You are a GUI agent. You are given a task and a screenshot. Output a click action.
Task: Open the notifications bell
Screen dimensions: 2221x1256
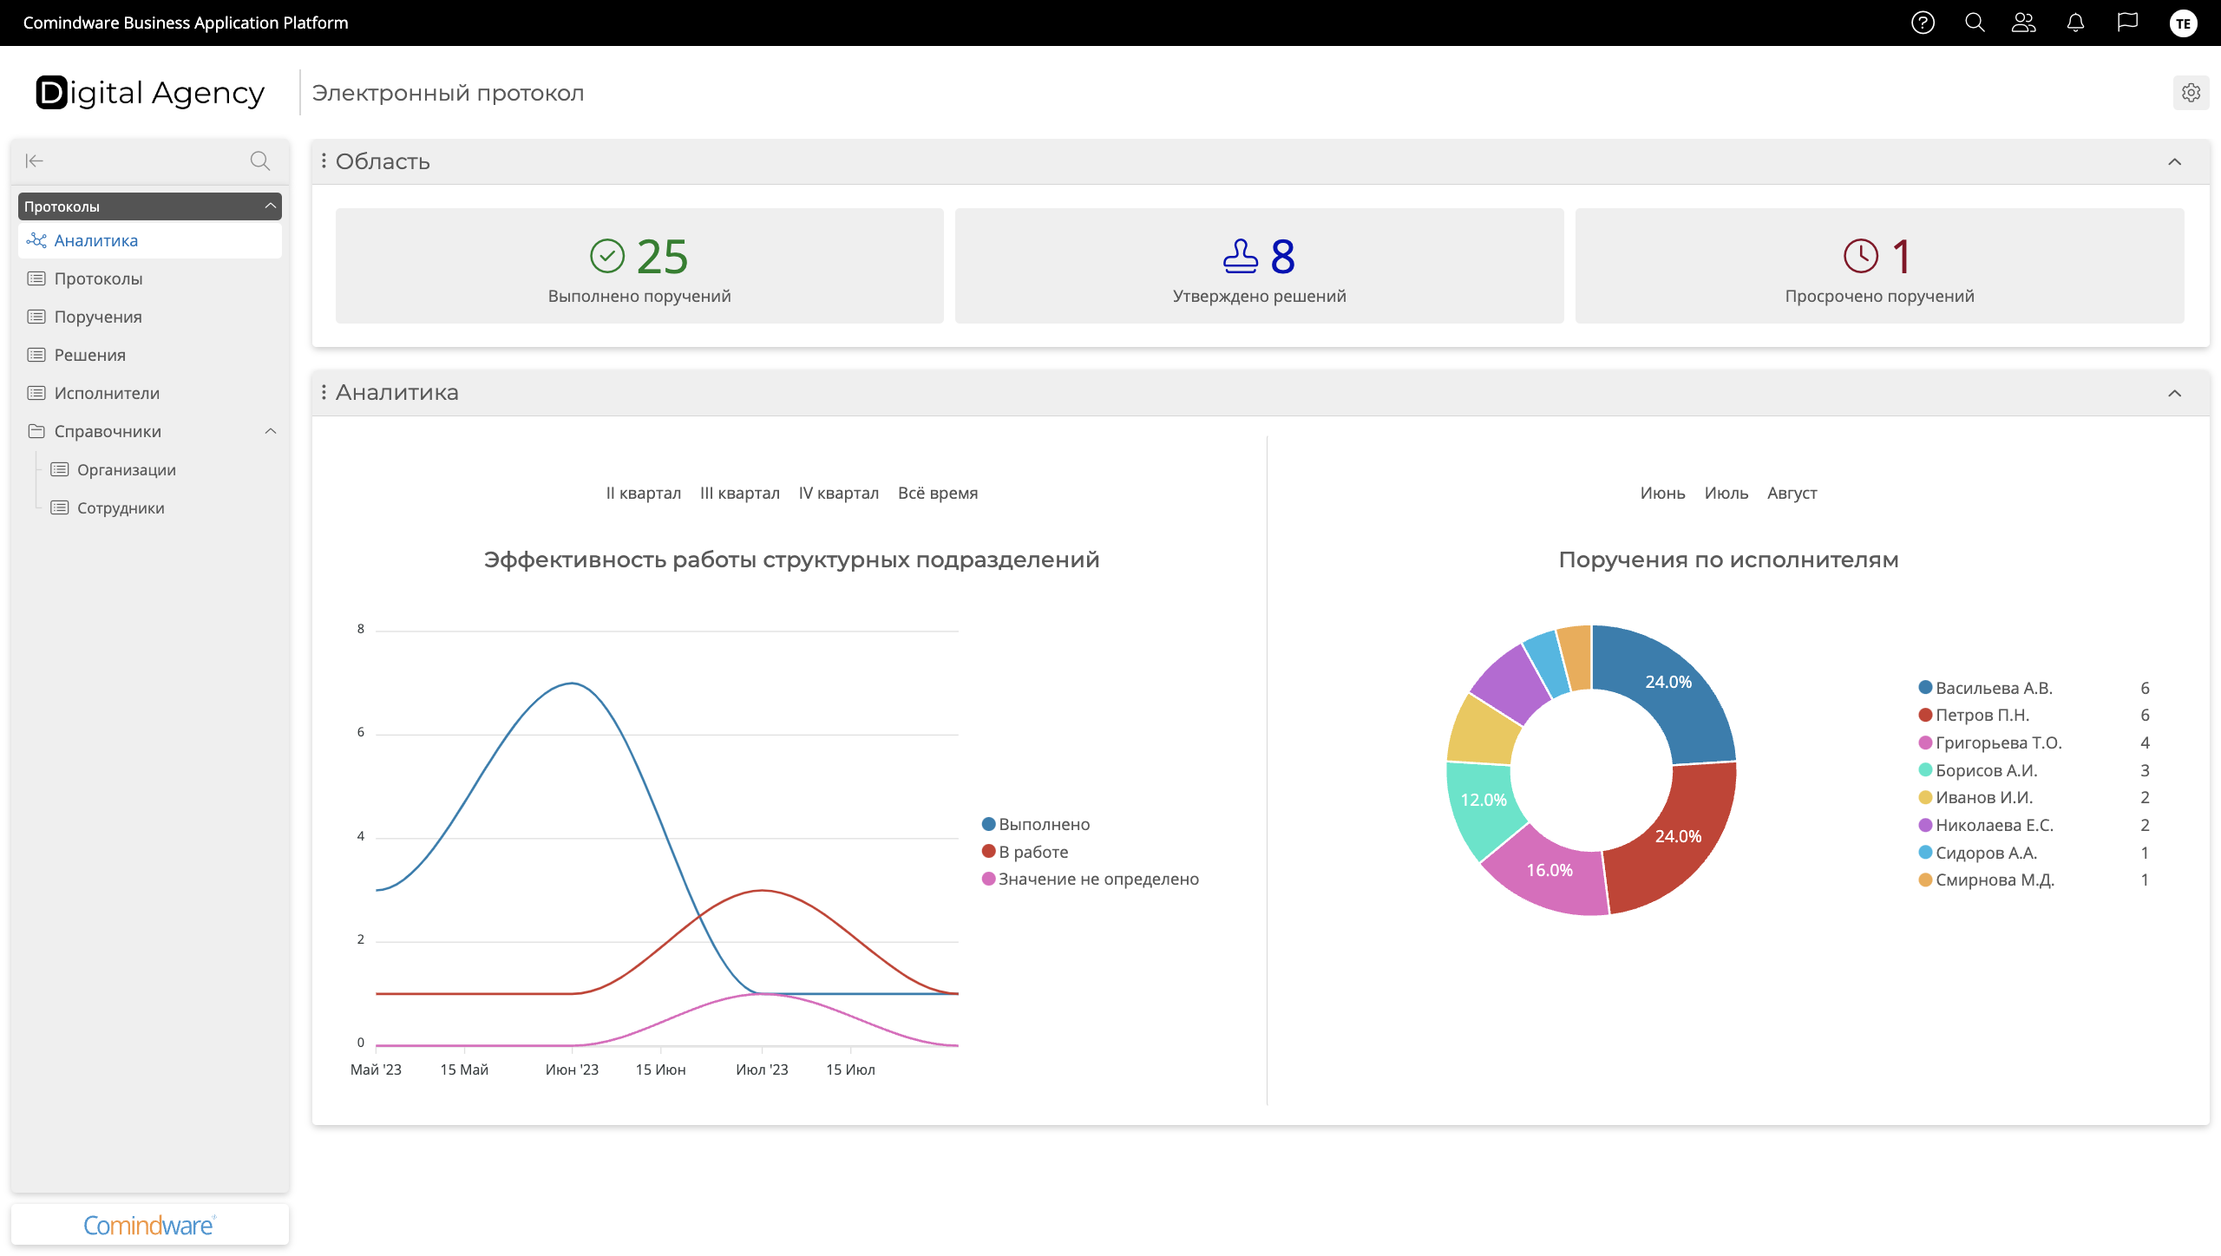click(x=2075, y=23)
